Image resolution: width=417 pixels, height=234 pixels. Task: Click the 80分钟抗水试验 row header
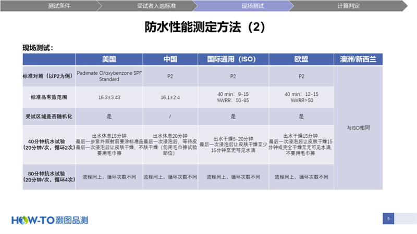(x=49, y=176)
